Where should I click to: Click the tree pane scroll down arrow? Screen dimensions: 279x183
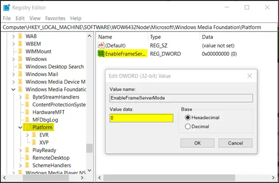click(89, 170)
